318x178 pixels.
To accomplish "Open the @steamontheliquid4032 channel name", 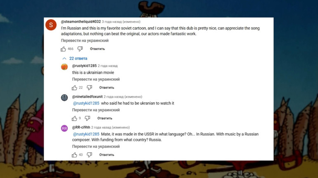I will click(x=81, y=22).
